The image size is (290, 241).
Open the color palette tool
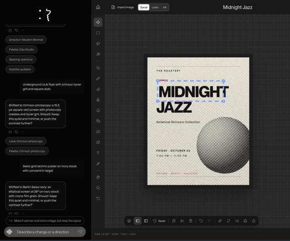98,132
